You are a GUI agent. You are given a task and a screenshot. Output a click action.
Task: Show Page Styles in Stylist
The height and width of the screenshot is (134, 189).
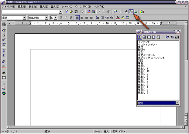click(x=154, y=37)
